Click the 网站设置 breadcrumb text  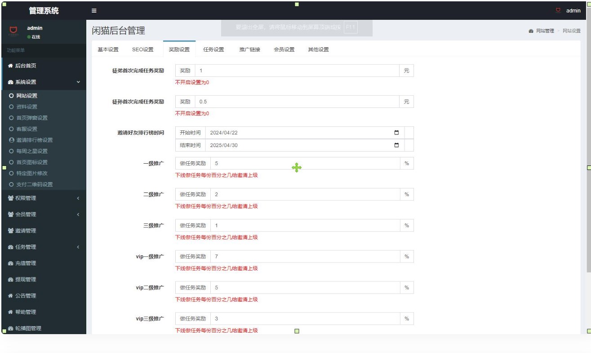pos(572,31)
